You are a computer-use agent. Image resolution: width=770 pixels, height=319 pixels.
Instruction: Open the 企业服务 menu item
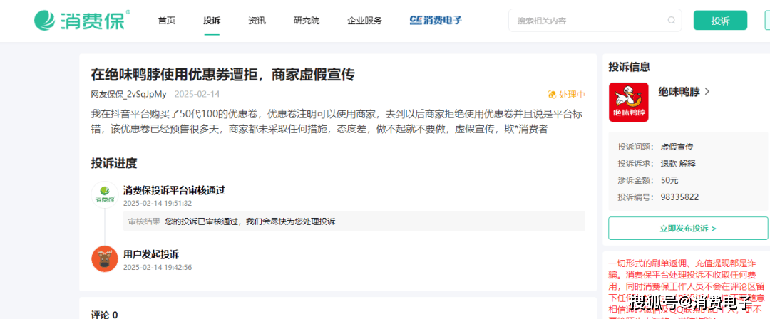(364, 21)
